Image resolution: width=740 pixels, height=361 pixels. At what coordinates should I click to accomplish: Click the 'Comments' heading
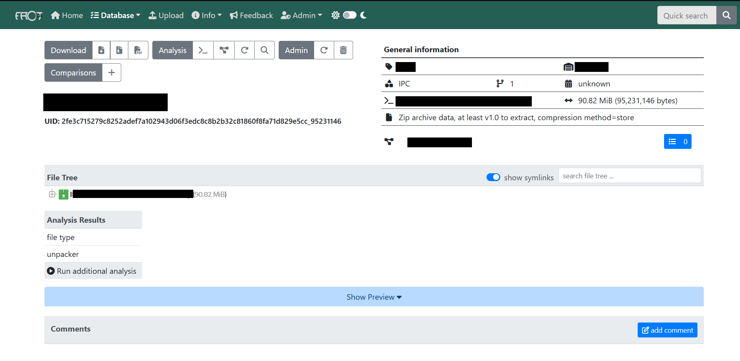(x=70, y=329)
